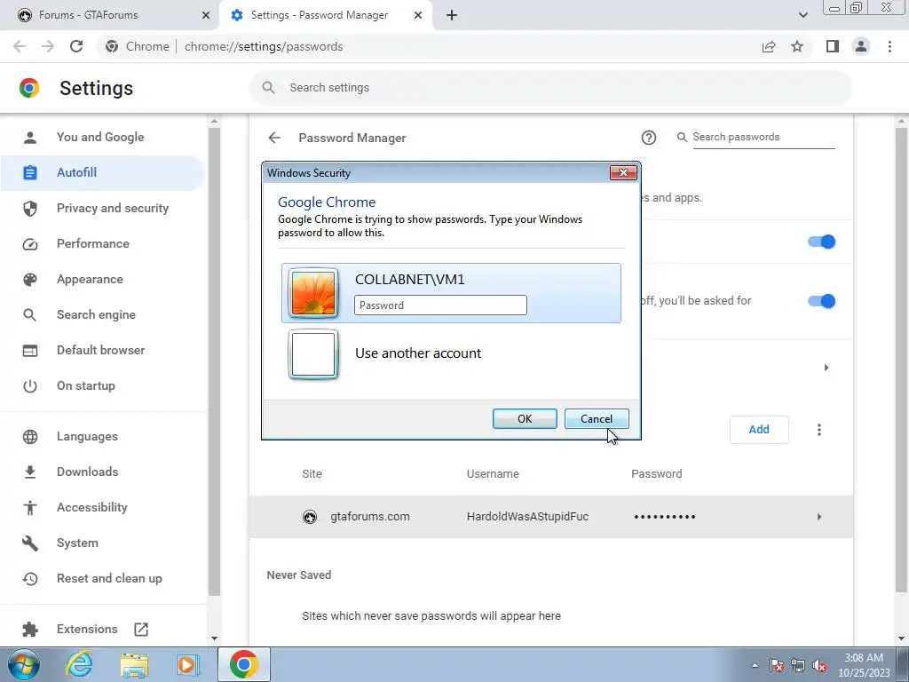Screen dimensions: 909x682
Task: Click the System wrench icon
Action: pos(30,543)
